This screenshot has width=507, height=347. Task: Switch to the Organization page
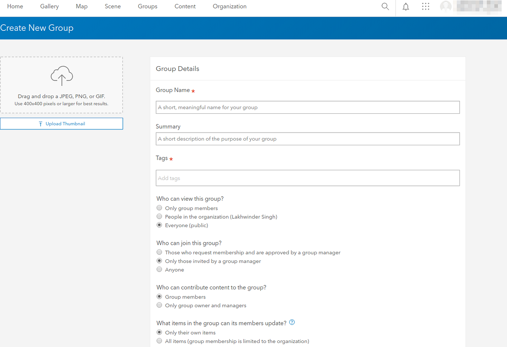point(230,6)
